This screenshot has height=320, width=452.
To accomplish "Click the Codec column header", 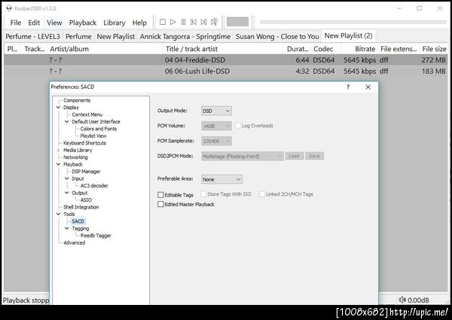I will (x=325, y=49).
